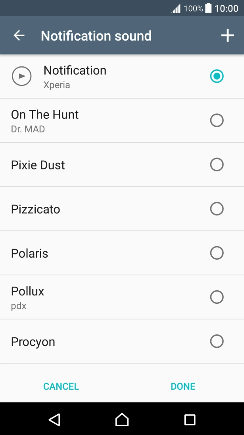
Task: Choose Pizzicato via its radio button
Action: [217, 208]
